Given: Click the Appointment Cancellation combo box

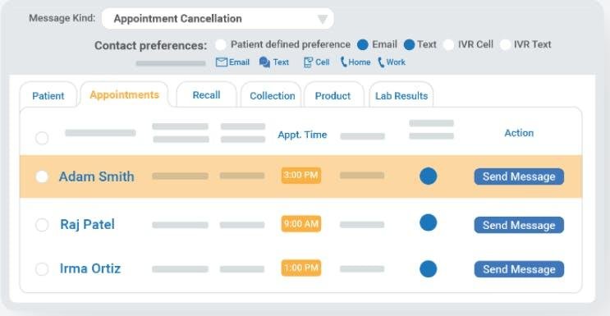Looking at the screenshot, I should [218, 19].
